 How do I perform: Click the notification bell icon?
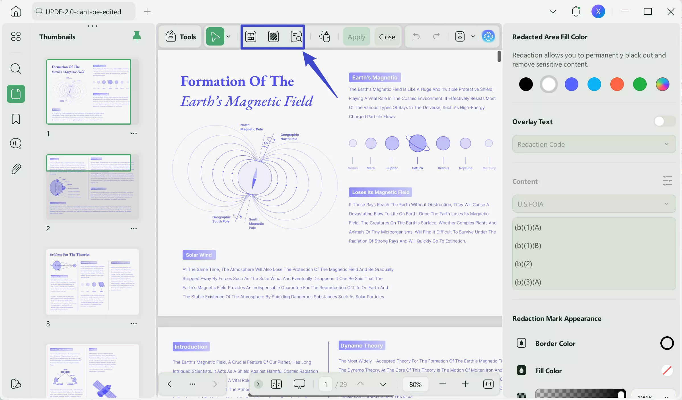tap(576, 12)
